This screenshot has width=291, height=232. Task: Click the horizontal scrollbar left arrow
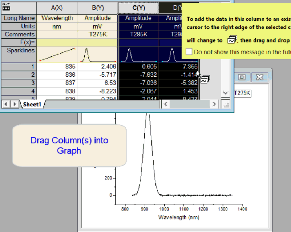(166, 104)
